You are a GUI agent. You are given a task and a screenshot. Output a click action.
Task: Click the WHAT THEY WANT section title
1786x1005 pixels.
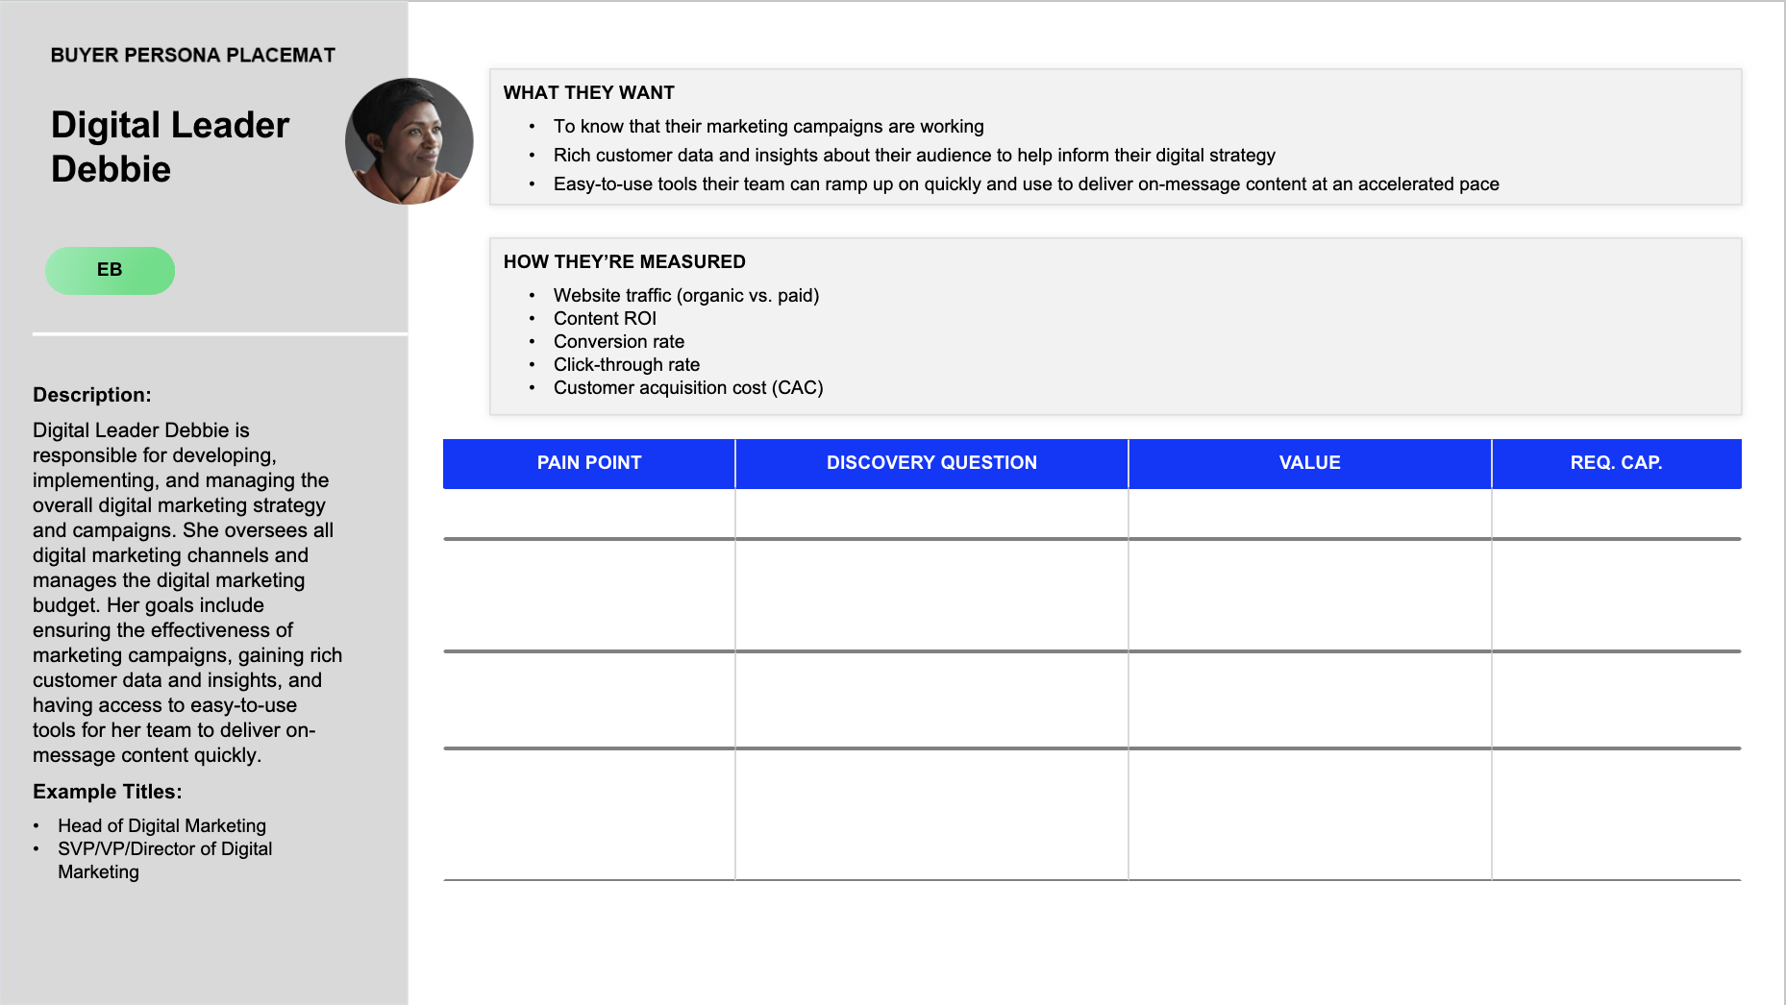[589, 92]
